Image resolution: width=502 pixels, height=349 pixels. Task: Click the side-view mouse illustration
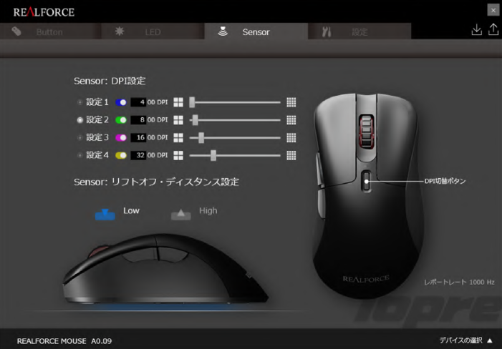[165, 268]
